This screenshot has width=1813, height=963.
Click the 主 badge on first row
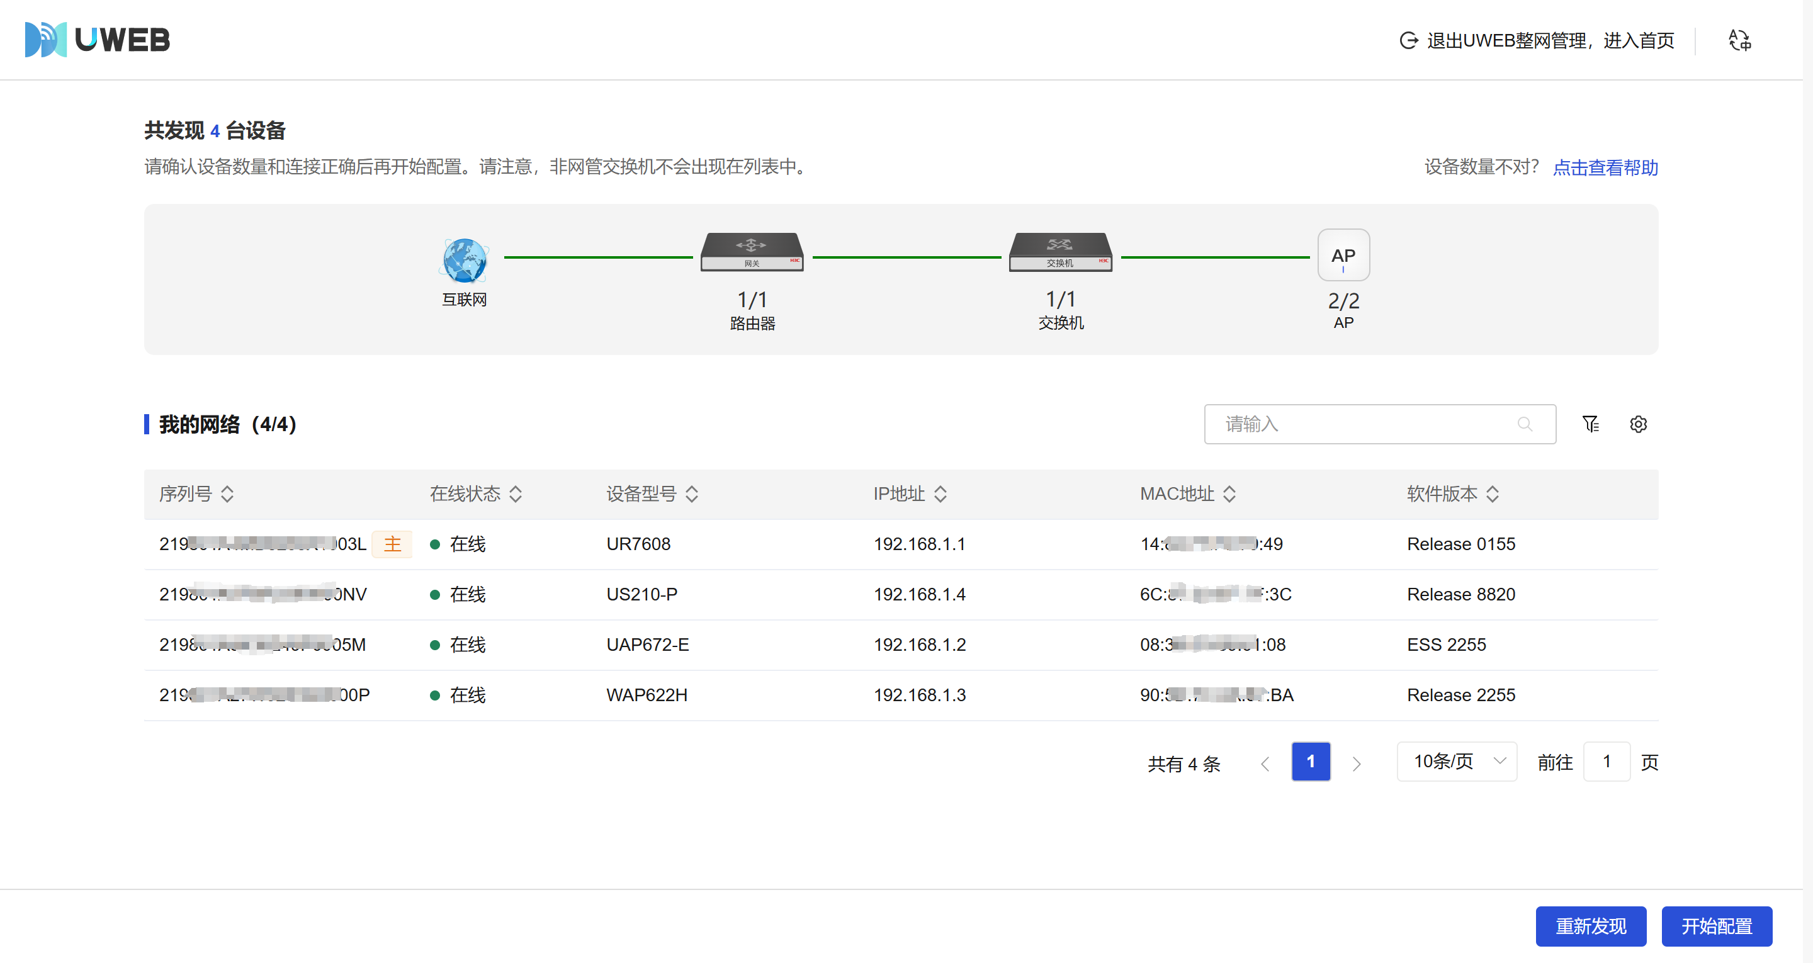[x=392, y=544]
